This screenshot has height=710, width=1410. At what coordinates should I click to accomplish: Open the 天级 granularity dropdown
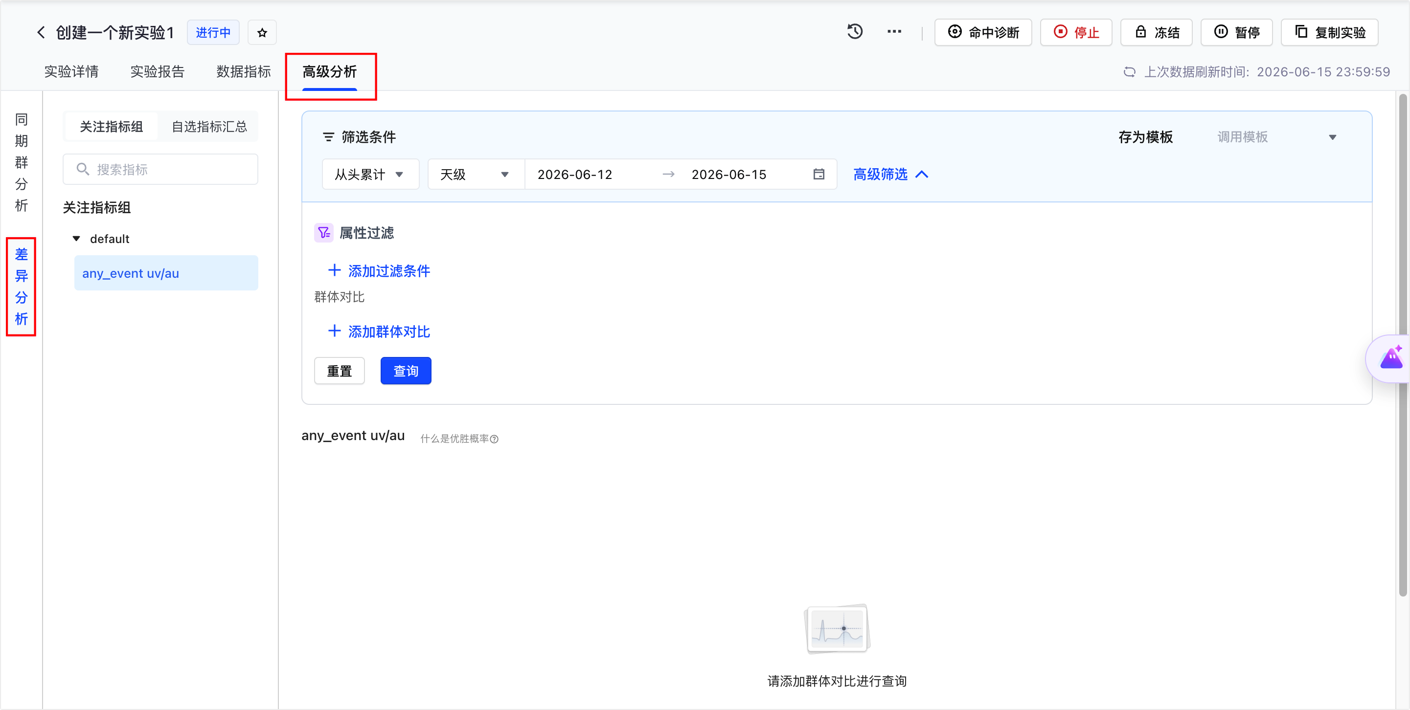[x=476, y=175]
